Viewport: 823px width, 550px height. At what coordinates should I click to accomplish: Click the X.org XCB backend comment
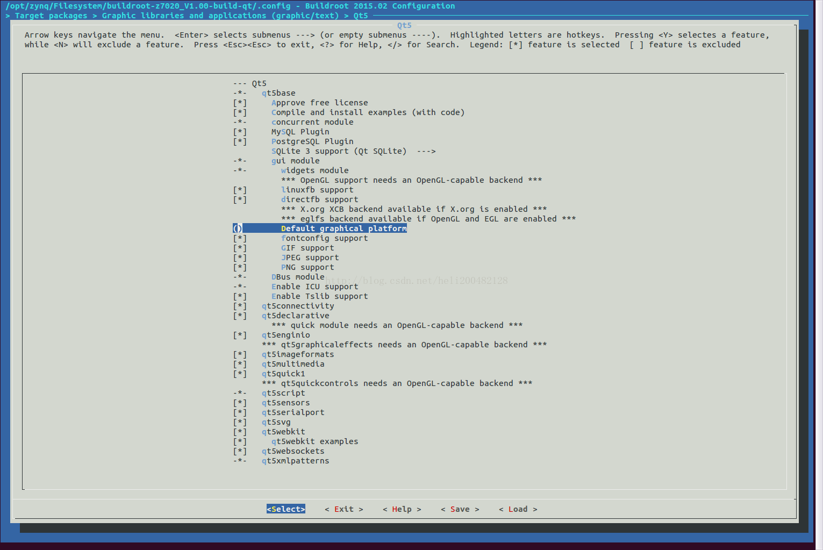pyautogui.click(x=414, y=209)
